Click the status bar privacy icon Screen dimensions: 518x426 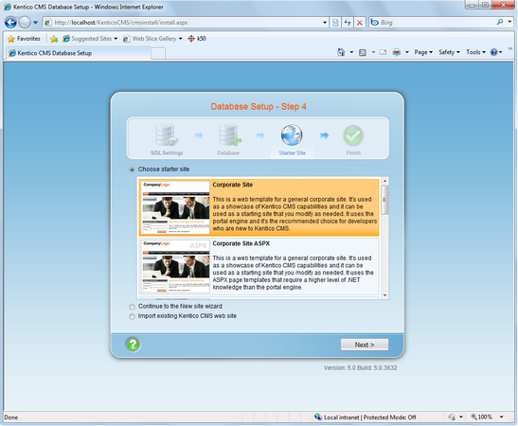click(x=452, y=417)
